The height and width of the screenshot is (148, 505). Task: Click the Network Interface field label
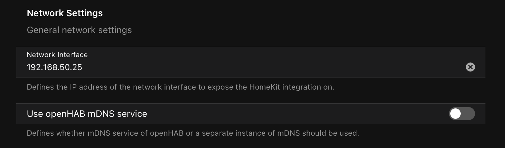click(57, 55)
